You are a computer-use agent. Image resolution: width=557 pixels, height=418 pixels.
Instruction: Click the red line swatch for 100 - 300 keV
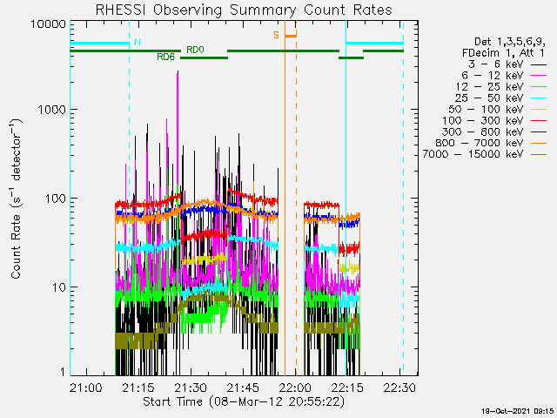click(x=539, y=121)
